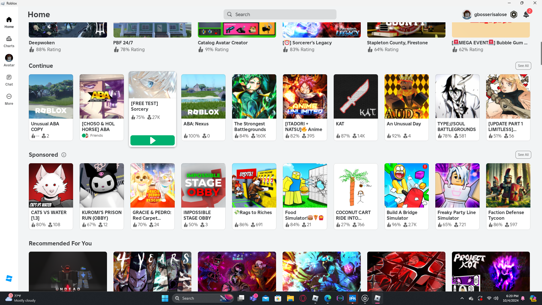This screenshot has width=542, height=305.
Task: Open Microsoft Store from the taskbar
Action: pos(278,298)
